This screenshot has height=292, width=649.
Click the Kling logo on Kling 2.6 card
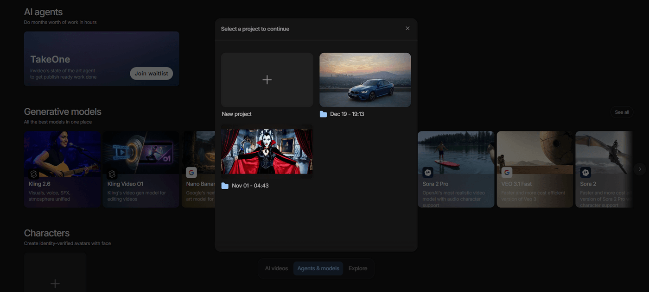coord(33,174)
